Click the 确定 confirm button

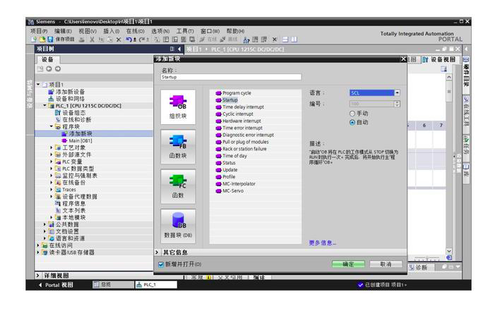click(x=348, y=265)
